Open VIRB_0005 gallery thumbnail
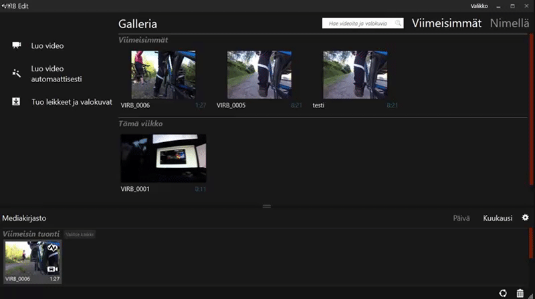The image size is (535, 299). click(x=259, y=75)
